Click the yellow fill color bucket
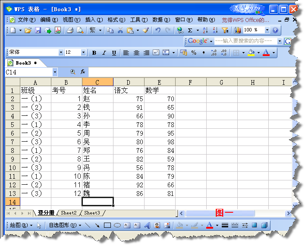 click(x=251, y=53)
